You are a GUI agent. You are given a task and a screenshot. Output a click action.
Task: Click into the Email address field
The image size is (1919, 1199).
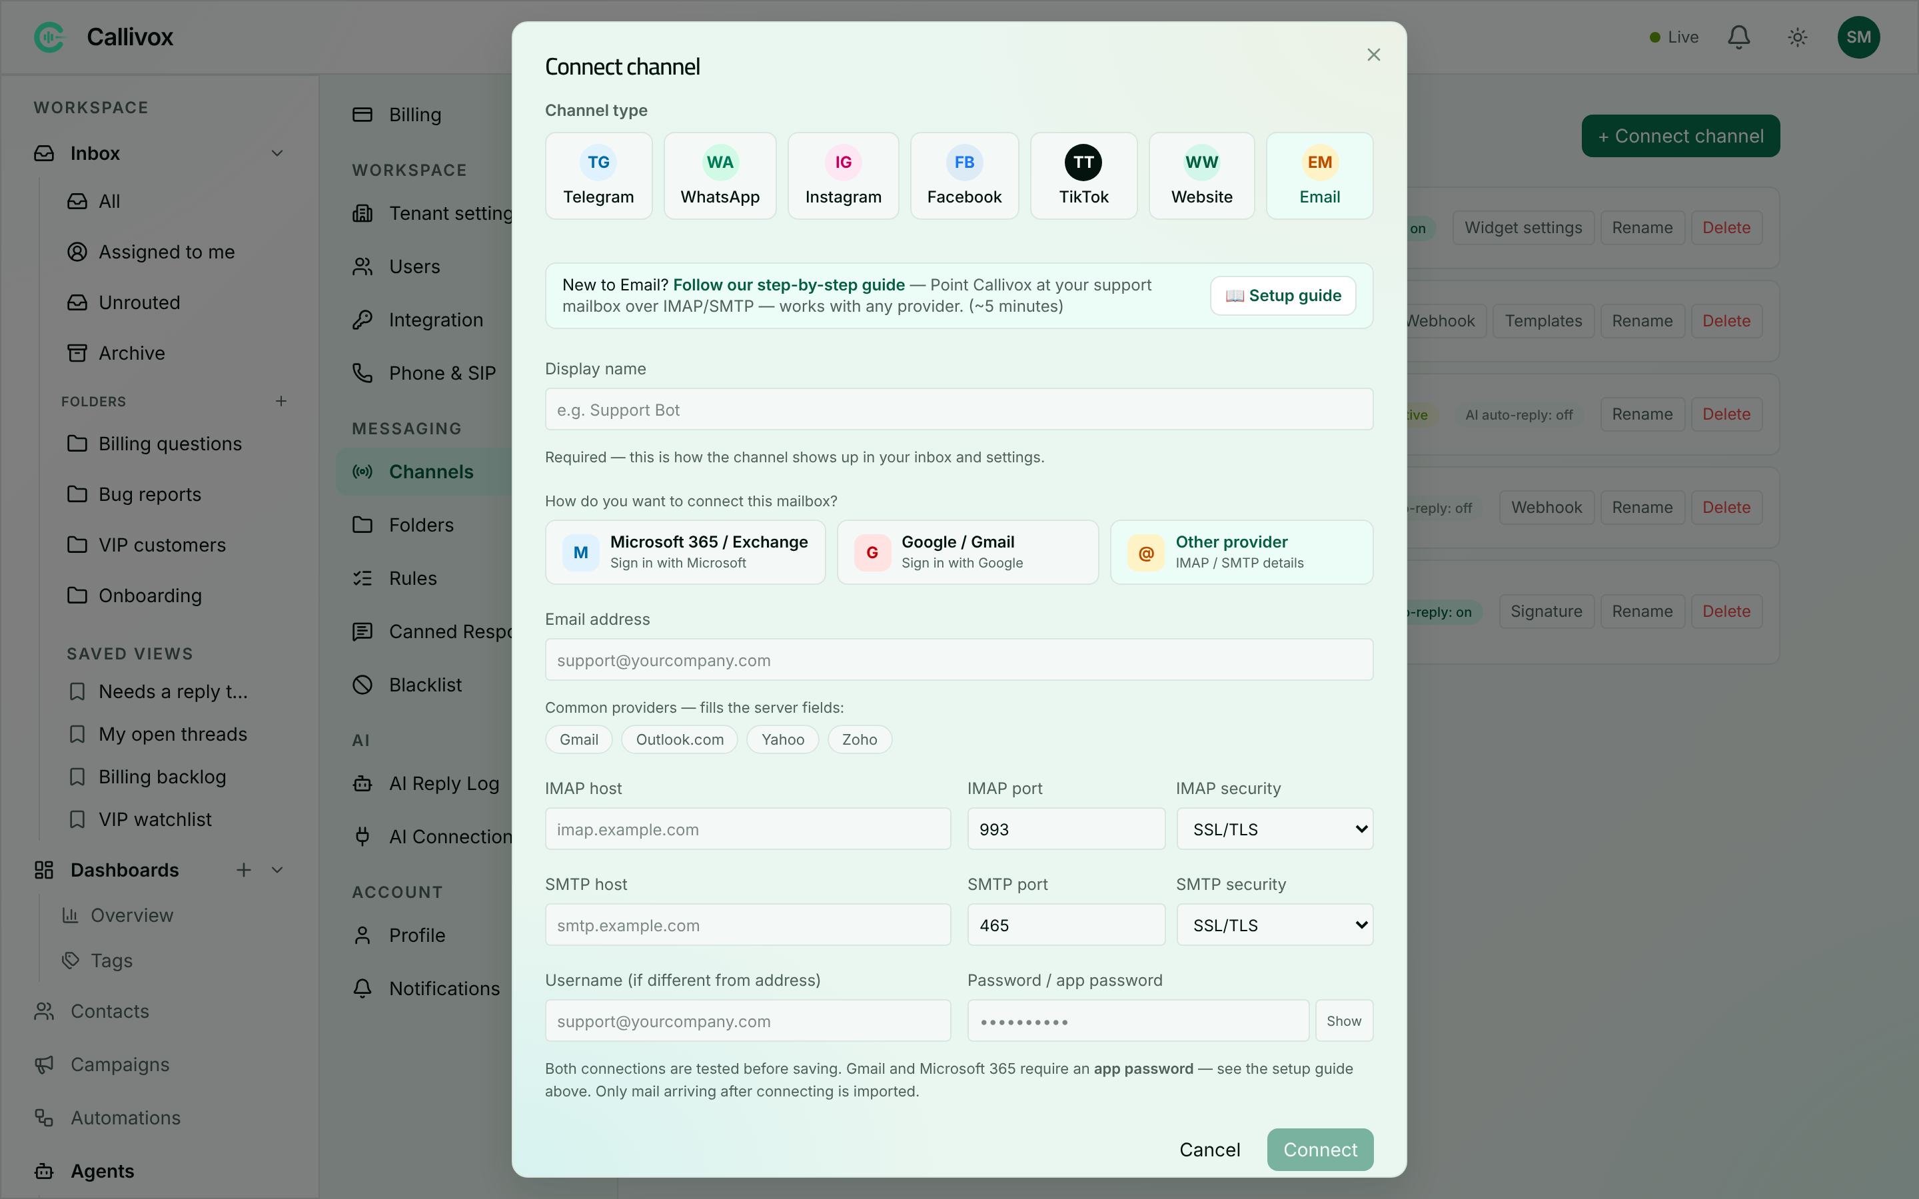coord(959,659)
